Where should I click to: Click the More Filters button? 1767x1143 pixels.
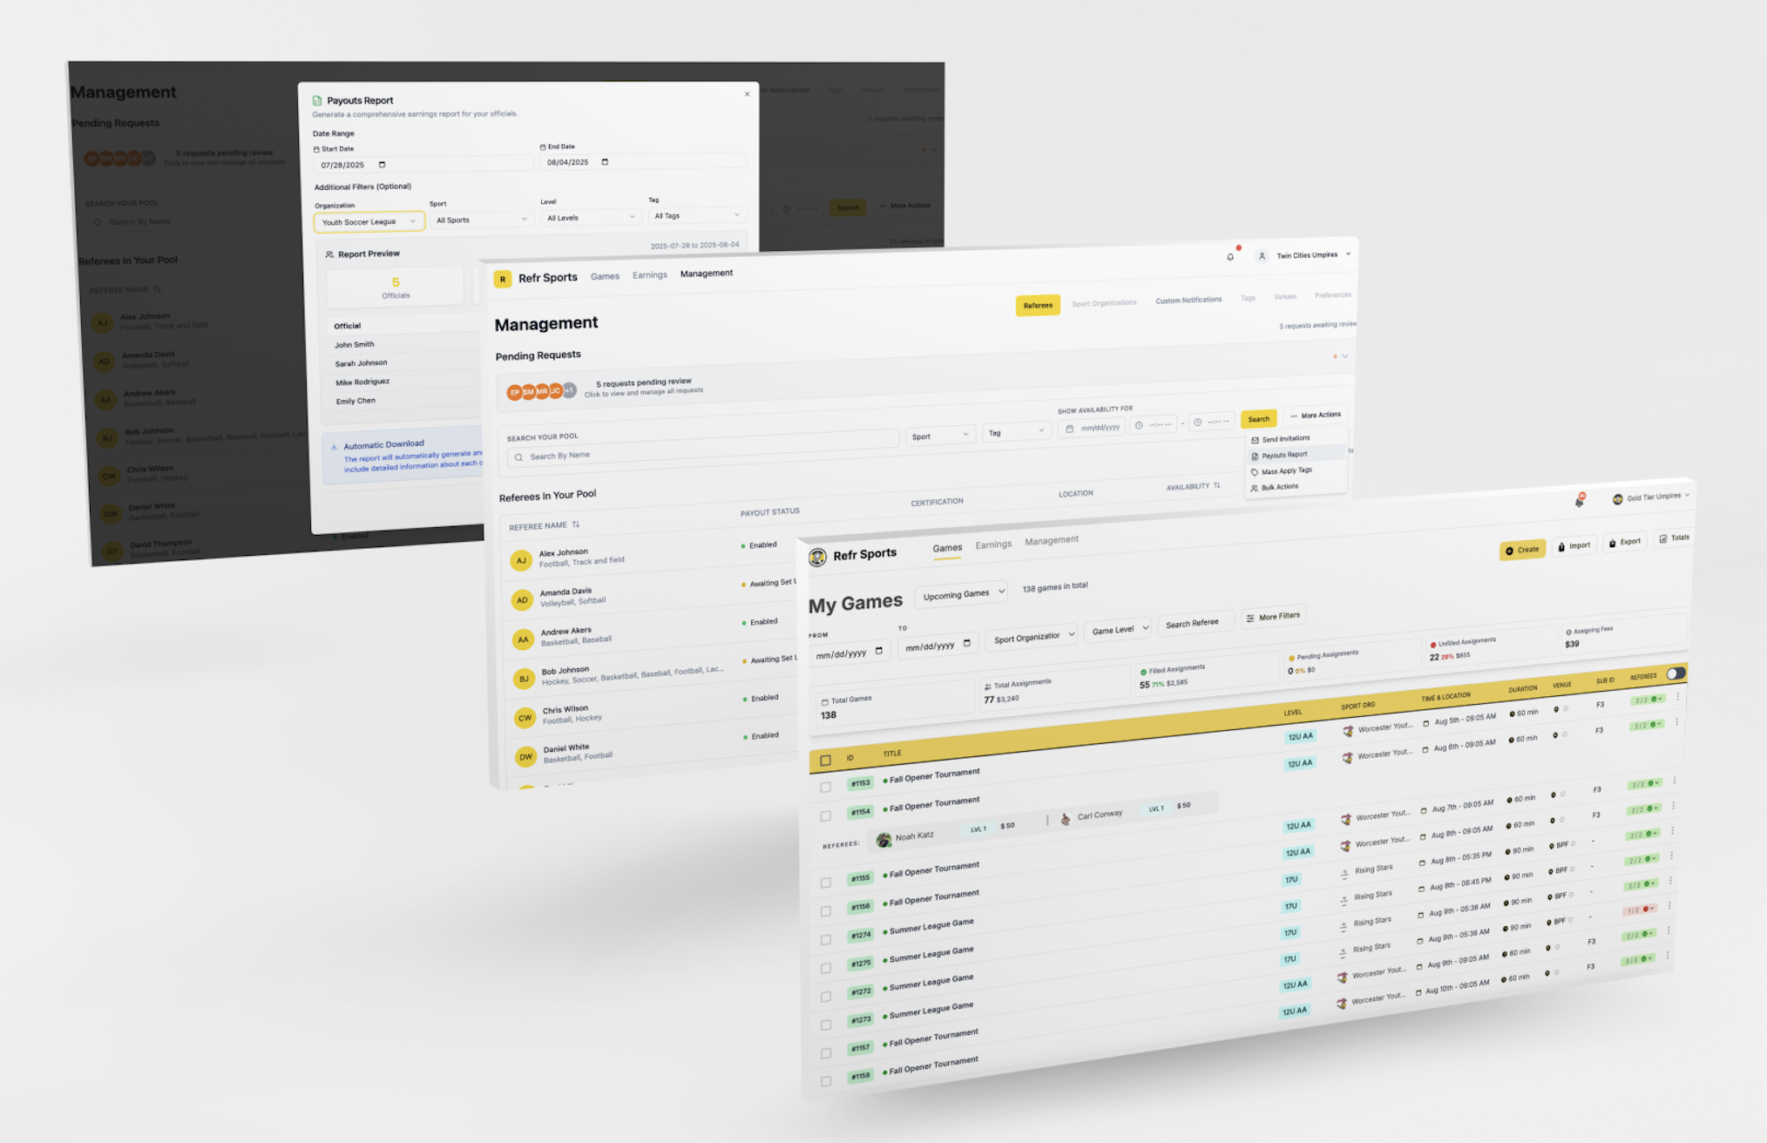tap(1273, 617)
